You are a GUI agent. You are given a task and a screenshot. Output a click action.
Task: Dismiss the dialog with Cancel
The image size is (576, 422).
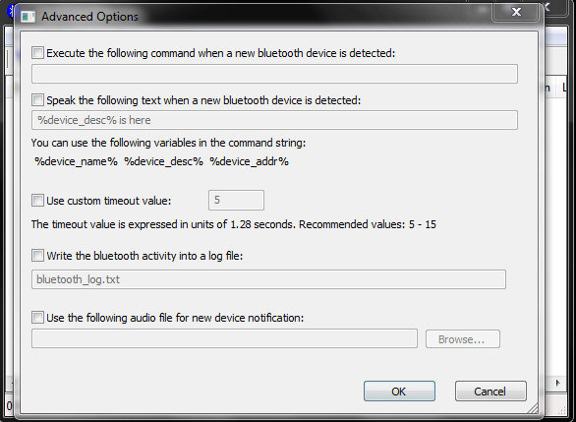click(490, 392)
